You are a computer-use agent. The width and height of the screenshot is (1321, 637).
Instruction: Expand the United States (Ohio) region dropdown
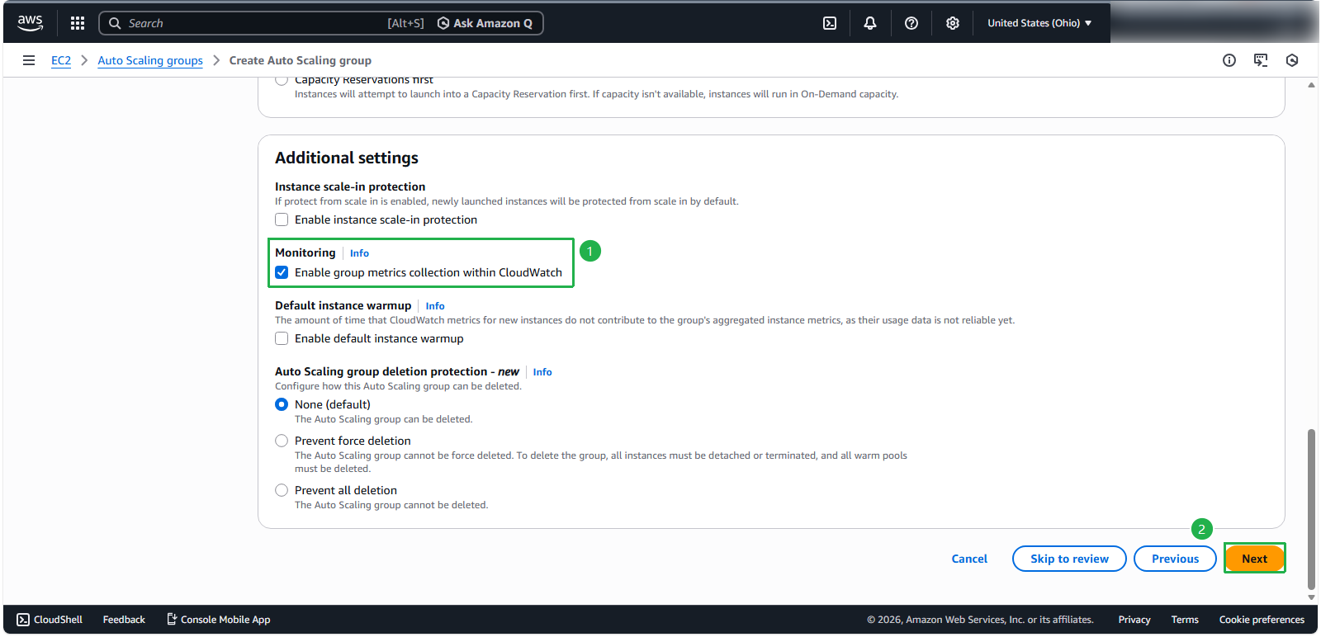(x=1039, y=23)
